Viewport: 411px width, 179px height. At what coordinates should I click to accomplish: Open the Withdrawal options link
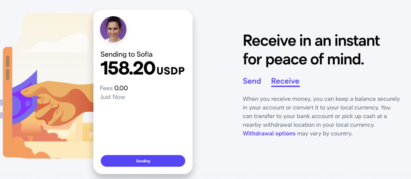point(269,133)
